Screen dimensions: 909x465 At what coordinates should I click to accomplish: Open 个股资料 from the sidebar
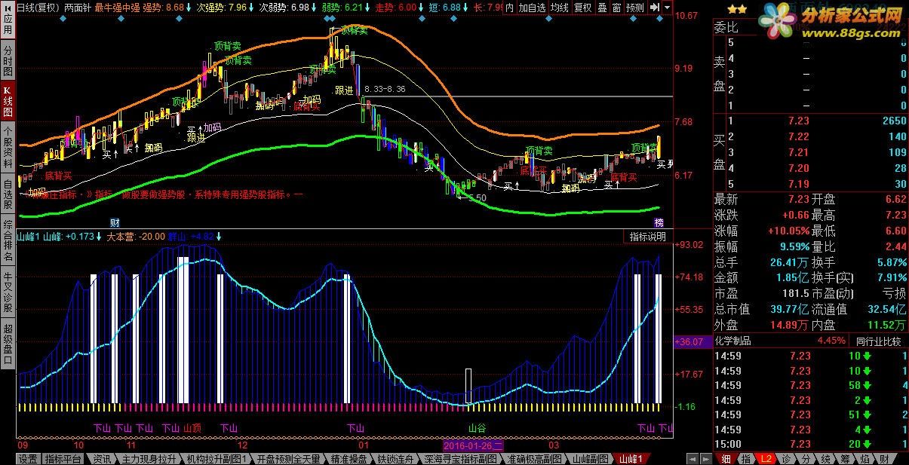pos(8,148)
